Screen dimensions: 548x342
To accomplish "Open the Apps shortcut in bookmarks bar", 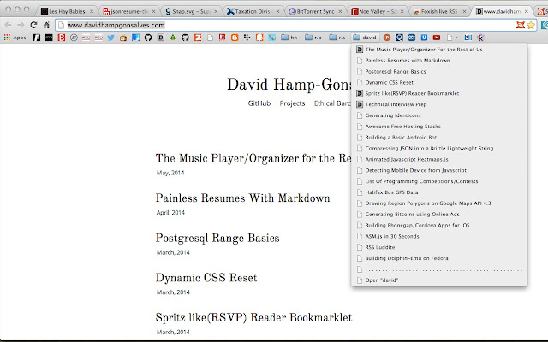I will click(13, 38).
